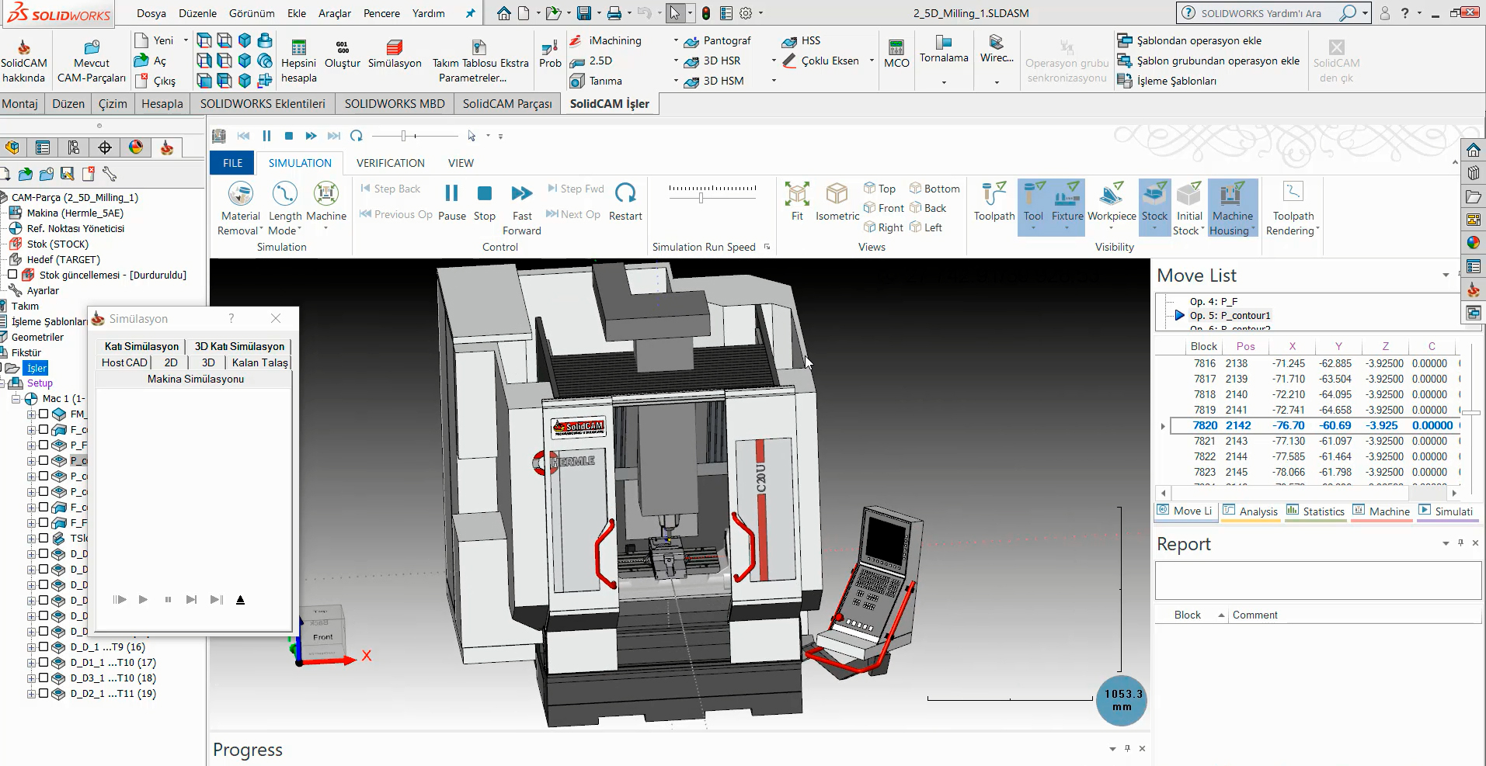Expand the 3D HSR dropdown arrow

coord(773,61)
